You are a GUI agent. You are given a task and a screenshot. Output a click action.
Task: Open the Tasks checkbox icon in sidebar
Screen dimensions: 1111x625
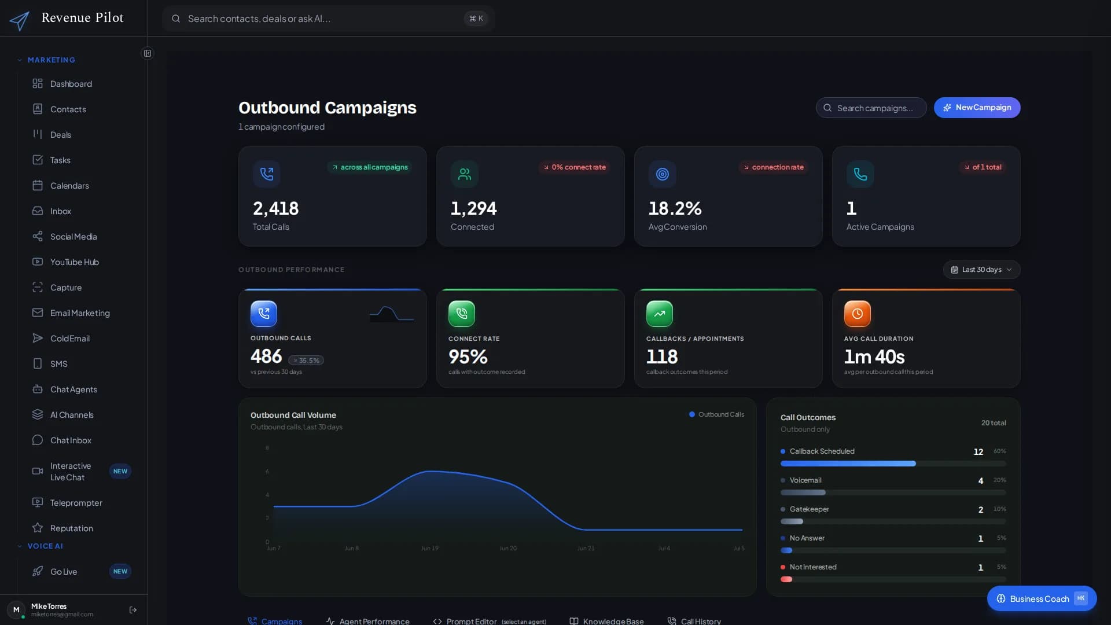coord(38,160)
